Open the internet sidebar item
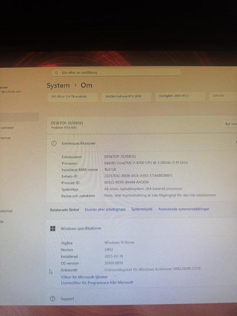 (6, 138)
